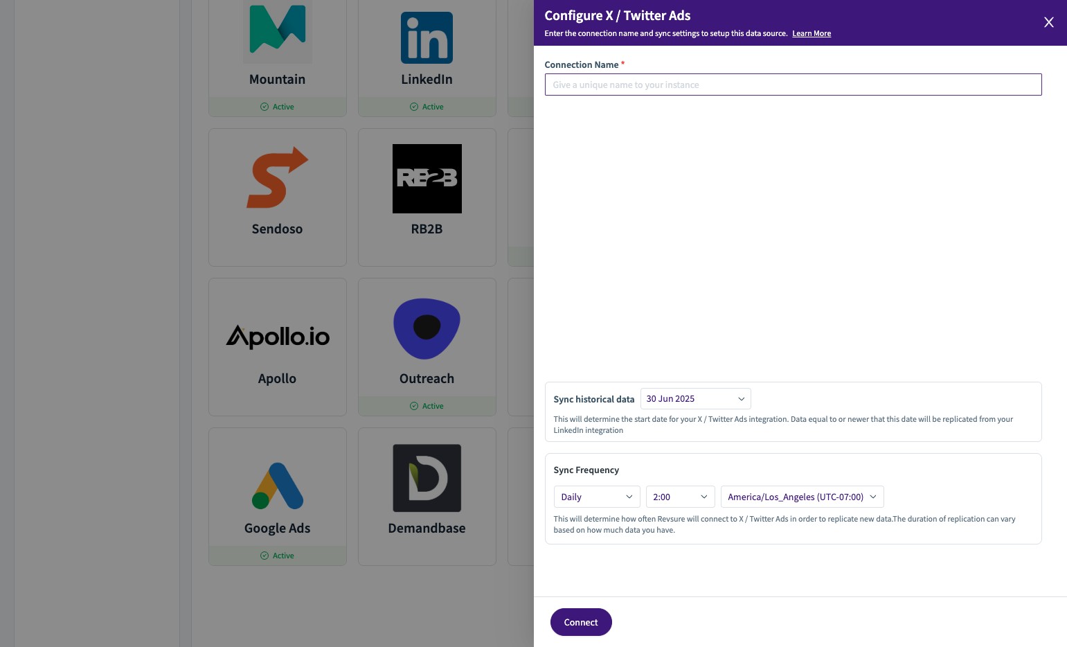Click the LinkedIn card label

coord(427,79)
